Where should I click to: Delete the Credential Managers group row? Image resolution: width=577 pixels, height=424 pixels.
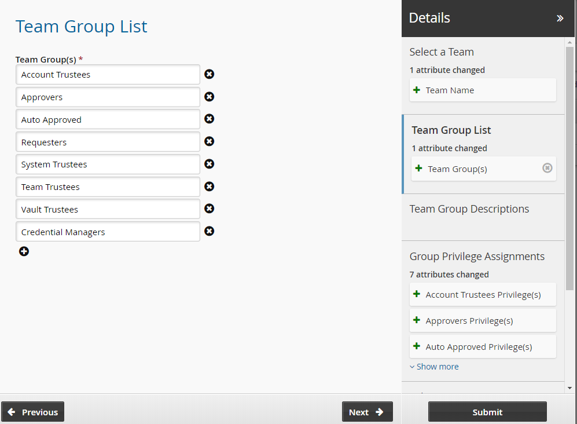[x=210, y=231]
